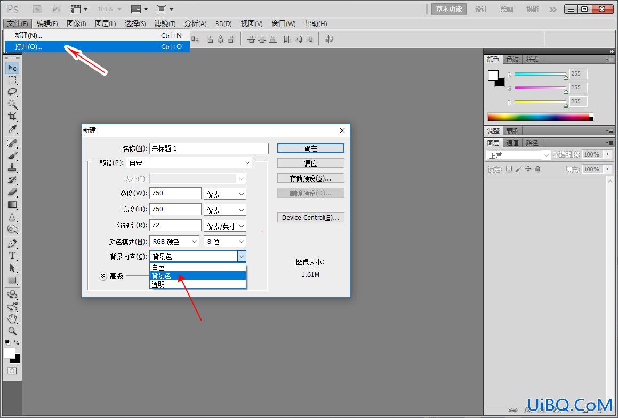Click 新建(N)... in File menu
The image size is (618, 418).
[x=97, y=36]
